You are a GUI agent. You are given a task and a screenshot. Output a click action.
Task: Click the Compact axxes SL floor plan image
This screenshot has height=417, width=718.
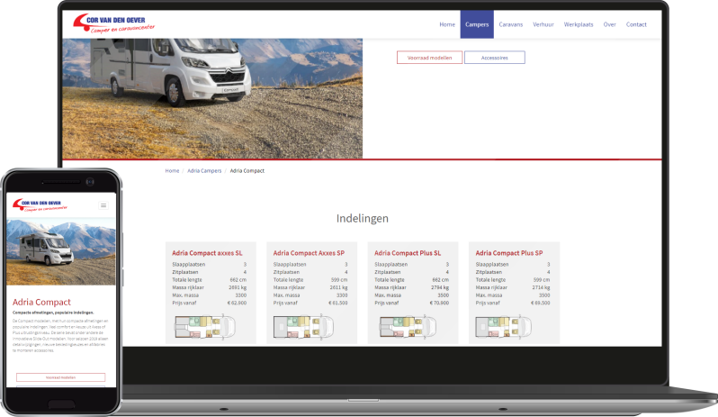pos(204,327)
